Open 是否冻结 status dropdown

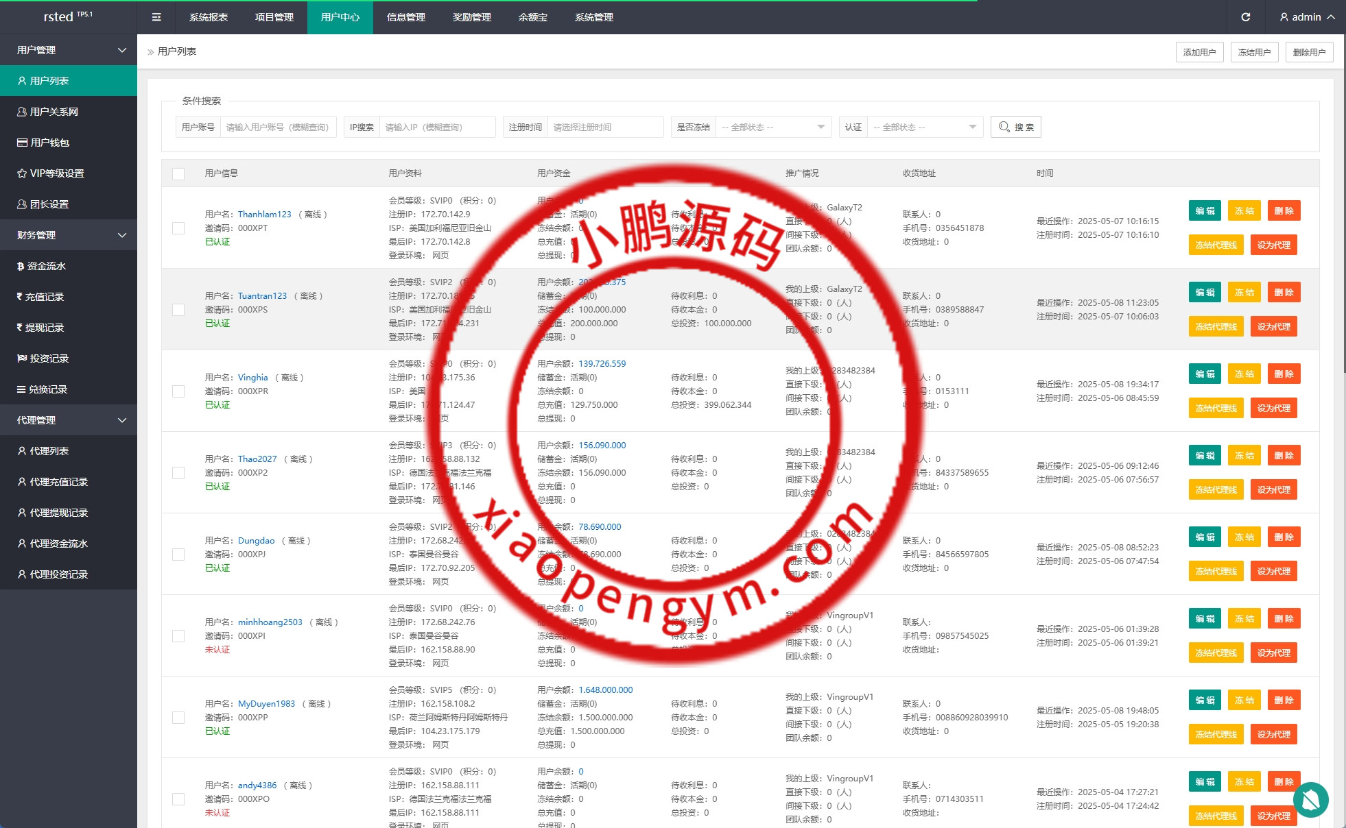[772, 127]
